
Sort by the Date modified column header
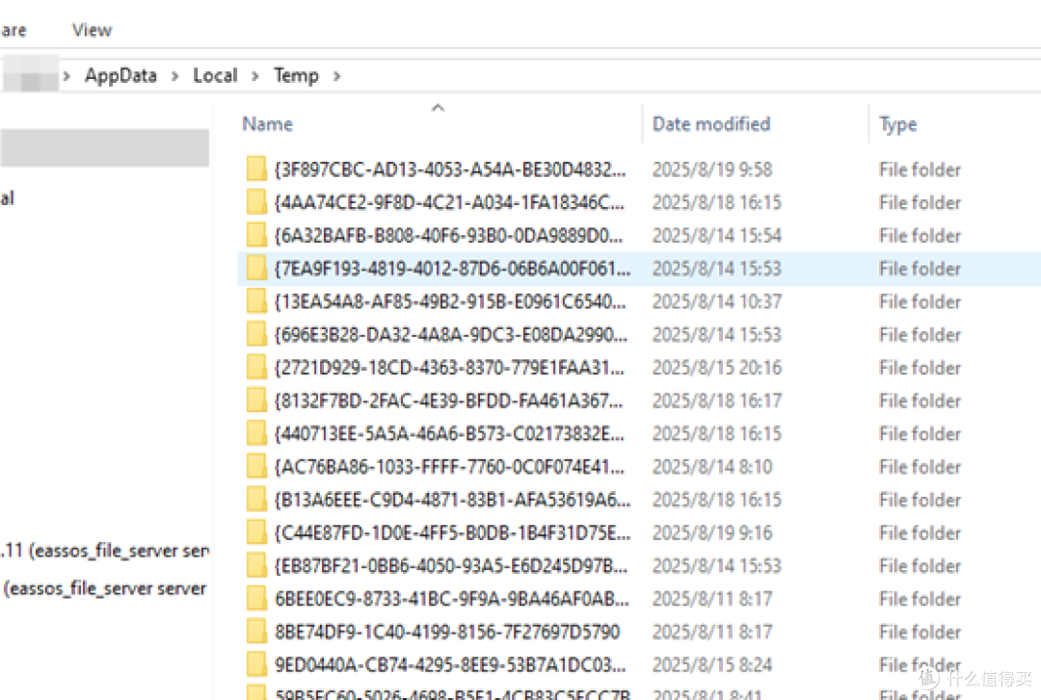[x=711, y=124]
